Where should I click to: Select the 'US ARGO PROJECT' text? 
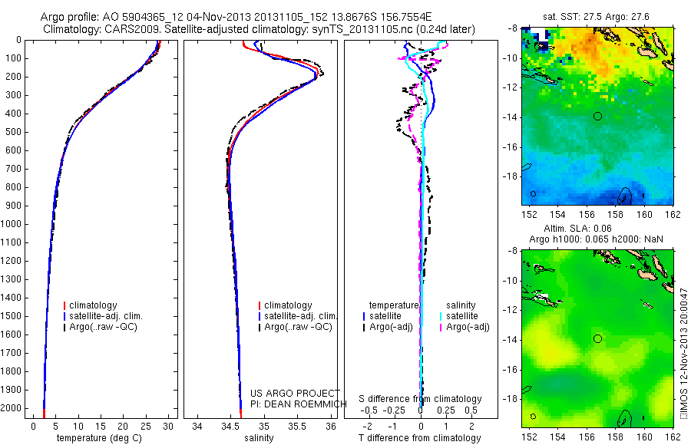295,393
